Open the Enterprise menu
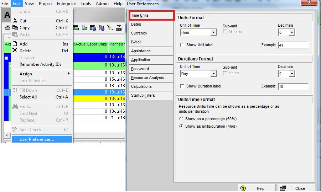Screen dimensions: 321x192 (66, 4)
